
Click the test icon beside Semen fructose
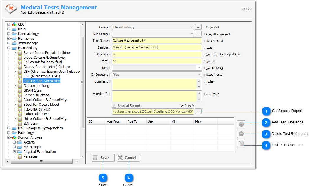[x=20, y=95]
